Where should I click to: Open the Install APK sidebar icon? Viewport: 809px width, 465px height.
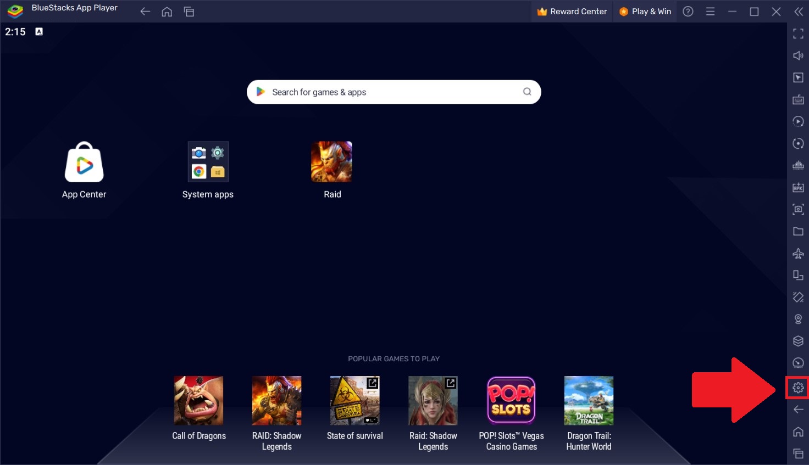pos(798,188)
